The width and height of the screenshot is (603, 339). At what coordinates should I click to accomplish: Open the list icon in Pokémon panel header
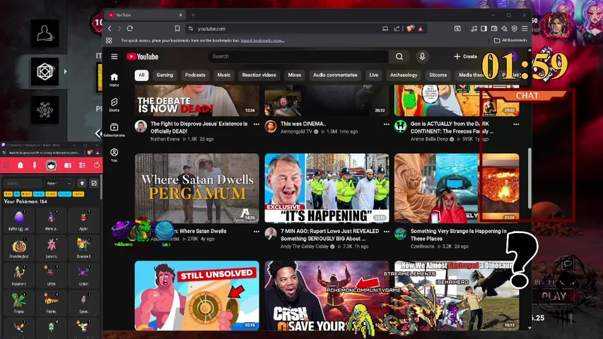click(x=82, y=165)
